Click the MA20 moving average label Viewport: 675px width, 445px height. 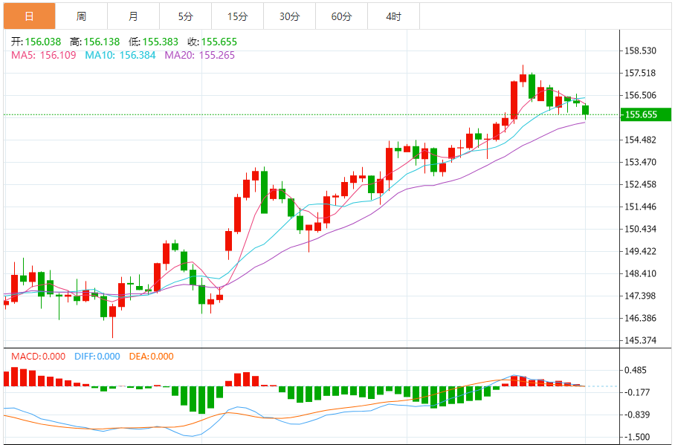pyautogui.click(x=199, y=55)
